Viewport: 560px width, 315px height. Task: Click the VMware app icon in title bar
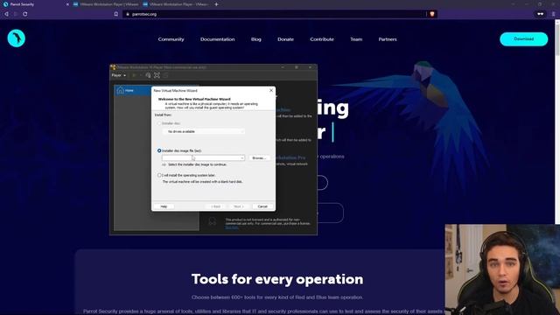tap(113, 67)
